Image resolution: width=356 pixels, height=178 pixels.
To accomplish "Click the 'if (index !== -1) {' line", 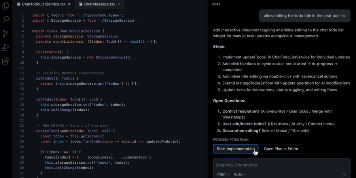I will (x=61, y=152).
